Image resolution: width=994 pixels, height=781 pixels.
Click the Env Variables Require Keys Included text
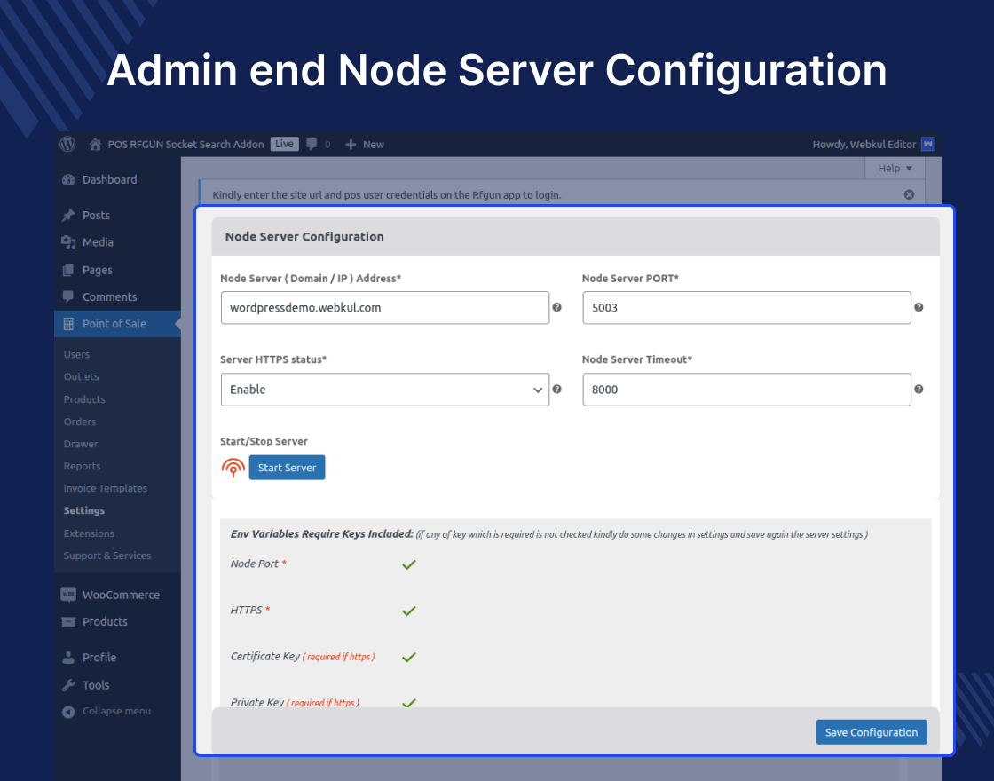coord(322,533)
